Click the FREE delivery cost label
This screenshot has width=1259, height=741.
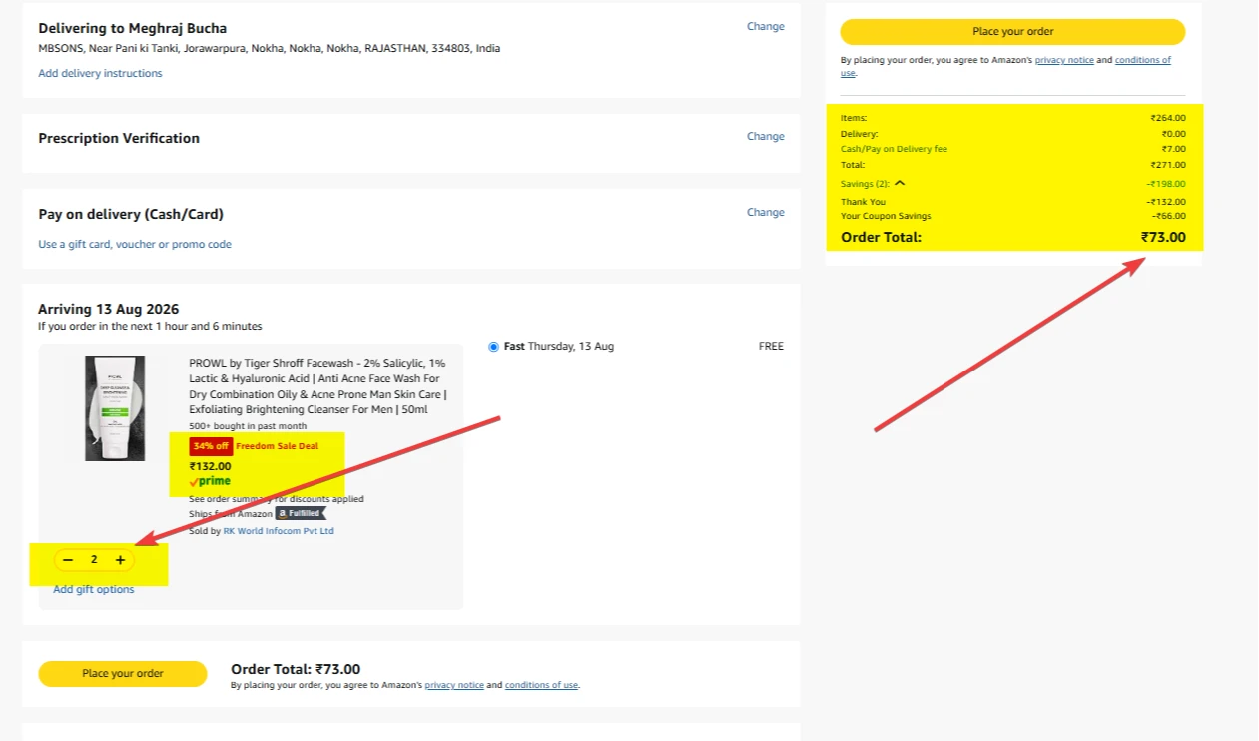(x=771, y=347)
